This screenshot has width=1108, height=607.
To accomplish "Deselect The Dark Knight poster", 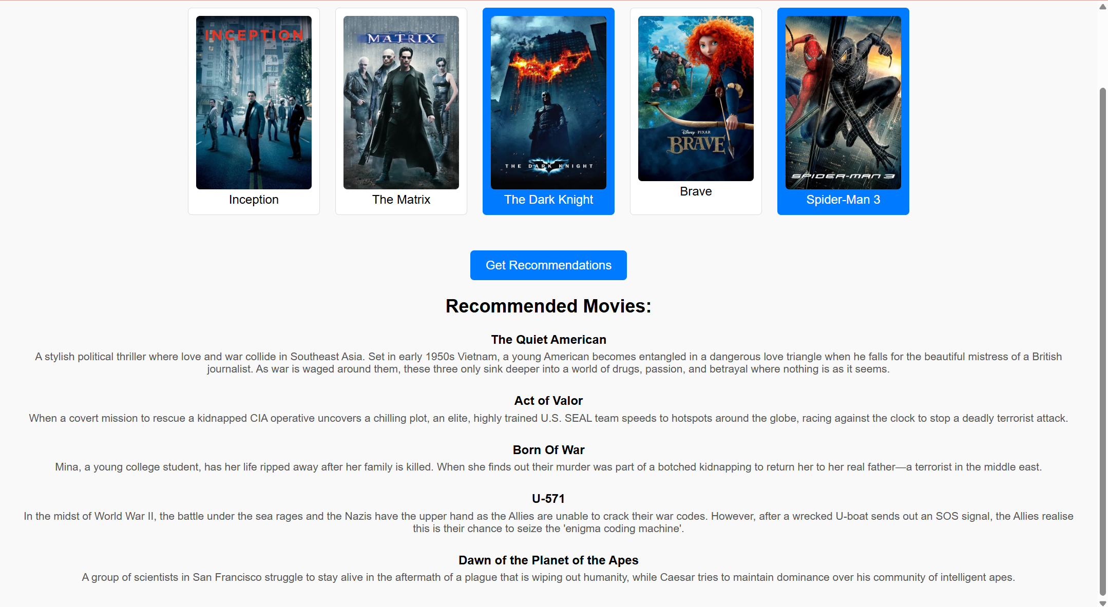I will click(548, 103).
